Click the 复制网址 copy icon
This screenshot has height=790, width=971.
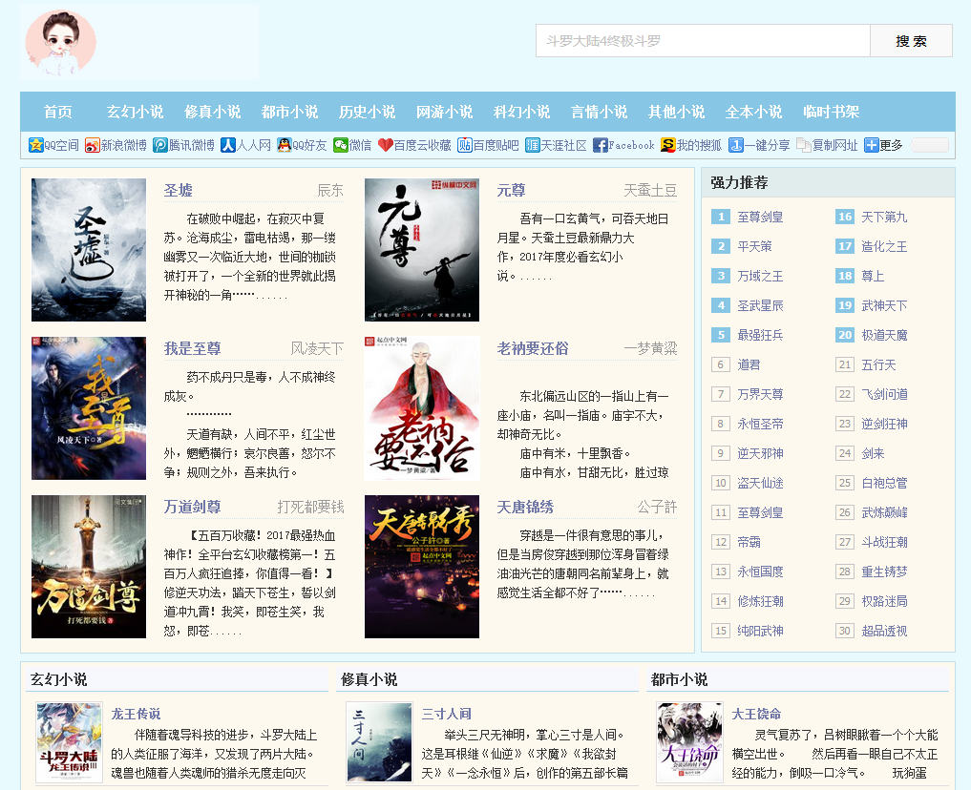pyautogui.click(x=803, y=145)
